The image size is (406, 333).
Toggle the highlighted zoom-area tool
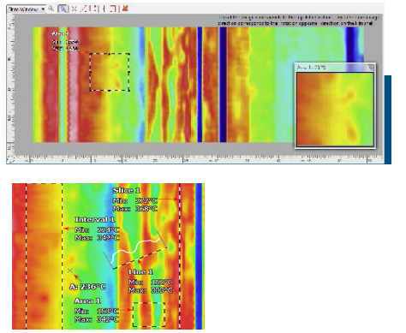tap(63, 9)
